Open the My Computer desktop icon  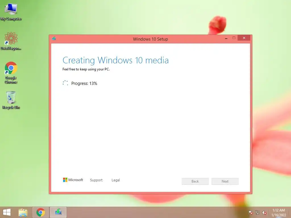pos(11,11)
